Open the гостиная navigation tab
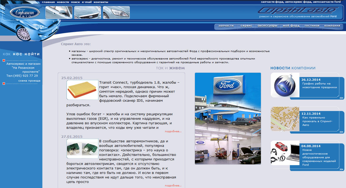This screenshot has width=346, height=188. (312, 26)
